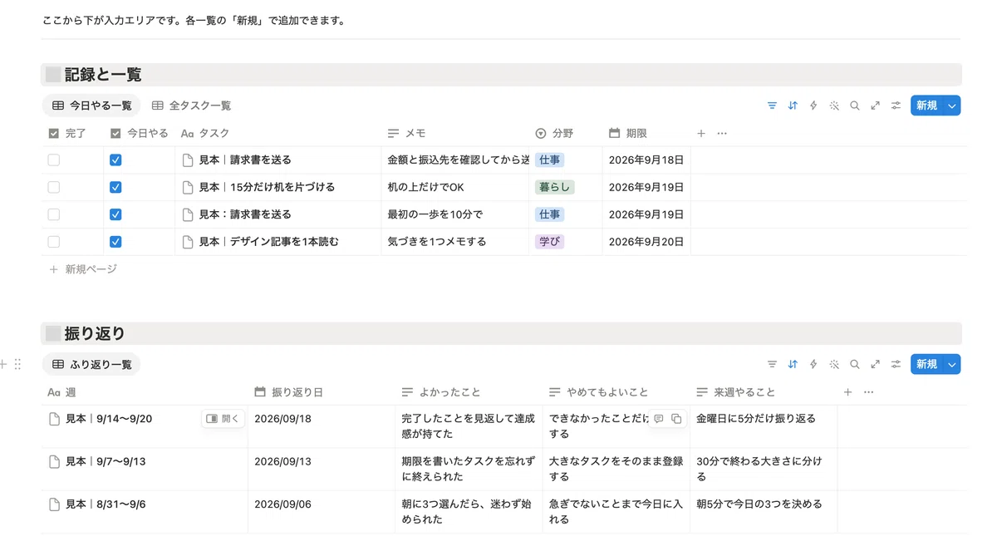The height and width of the screenshot is (541, 997).
Task: Open more options dots beside 来週やること column
Action: tap(869, 391)
